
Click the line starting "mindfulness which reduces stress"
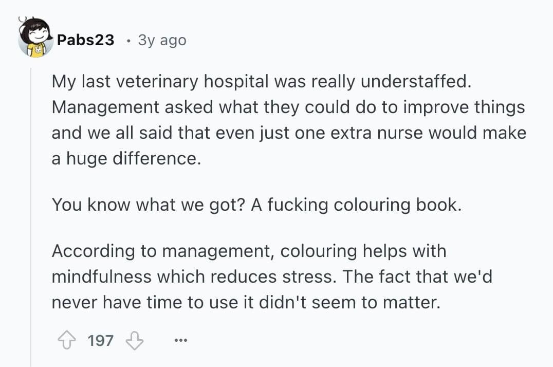point(271,277)
